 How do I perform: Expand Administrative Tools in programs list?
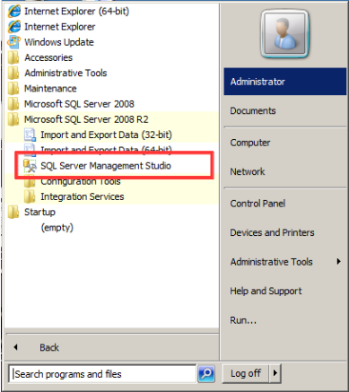pyautogui.click(x=65, y=73)
